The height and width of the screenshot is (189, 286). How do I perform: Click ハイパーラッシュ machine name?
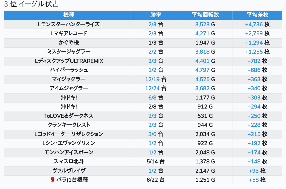pyautogui.click(x=69, y=70)
